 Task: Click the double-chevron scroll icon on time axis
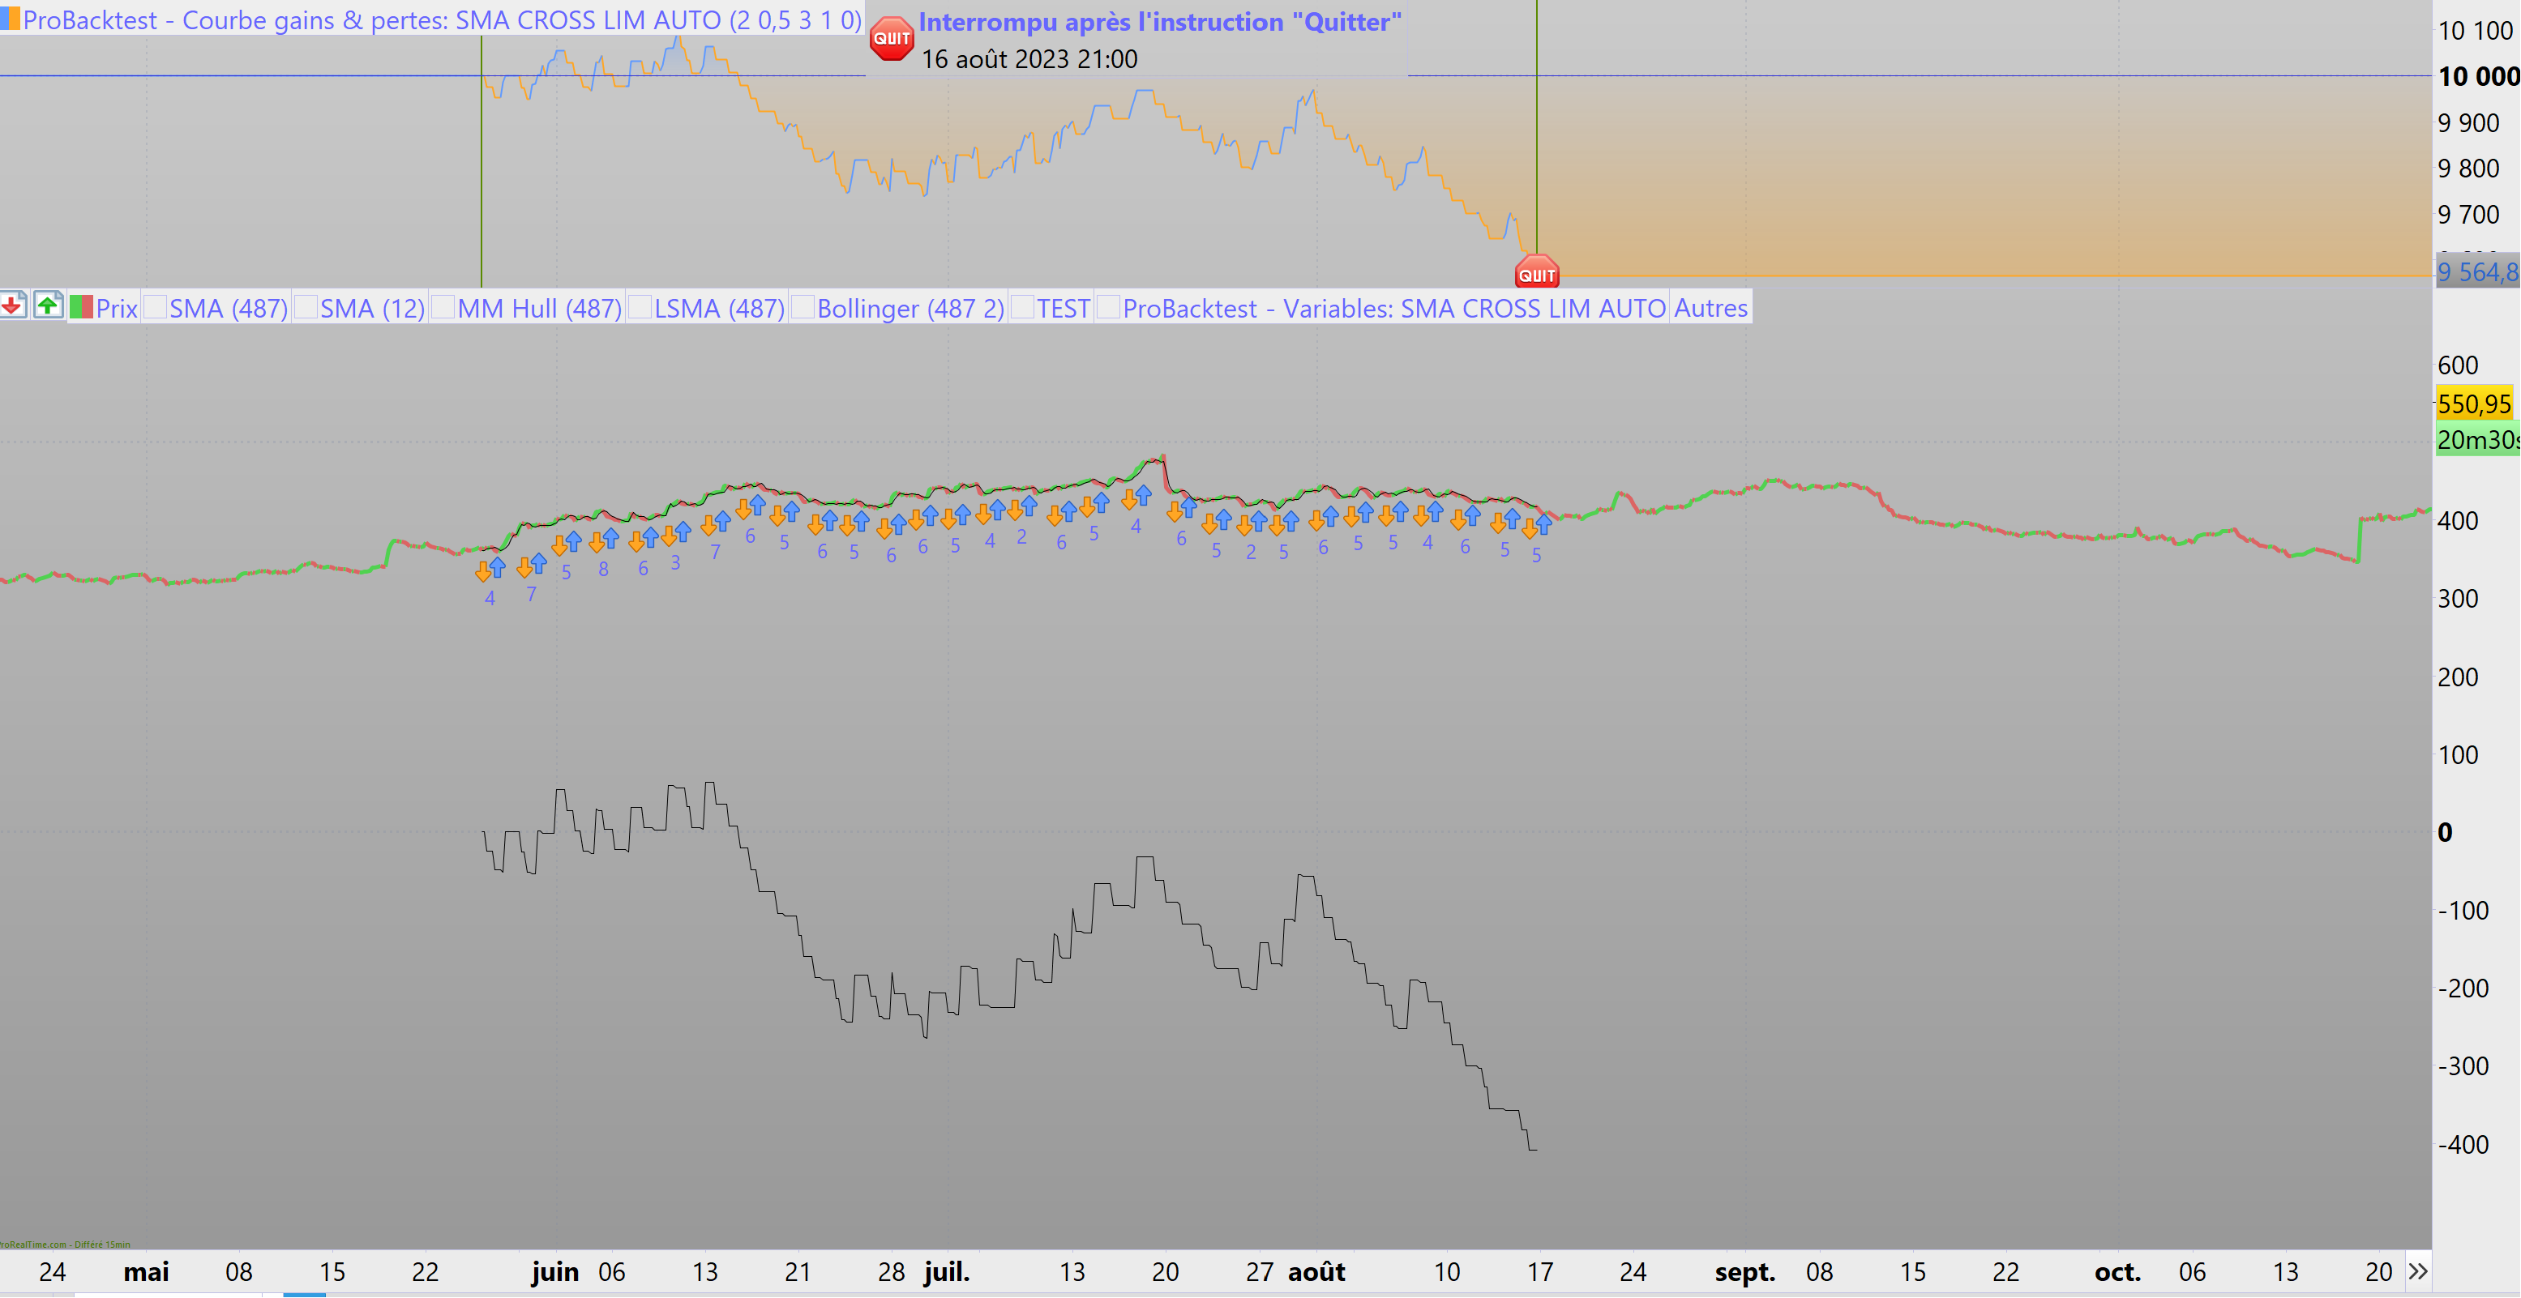[x=2417, y=1271]
